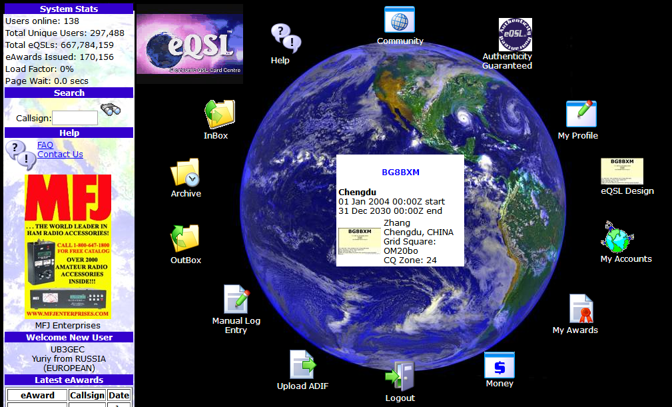Open the My Accounts globe icon

617,237
